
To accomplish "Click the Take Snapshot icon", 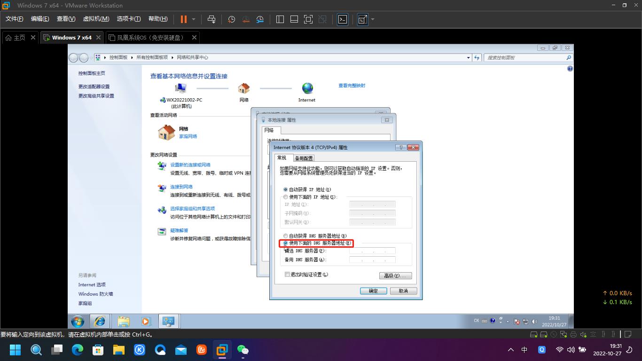I will (x=232, y=19).
